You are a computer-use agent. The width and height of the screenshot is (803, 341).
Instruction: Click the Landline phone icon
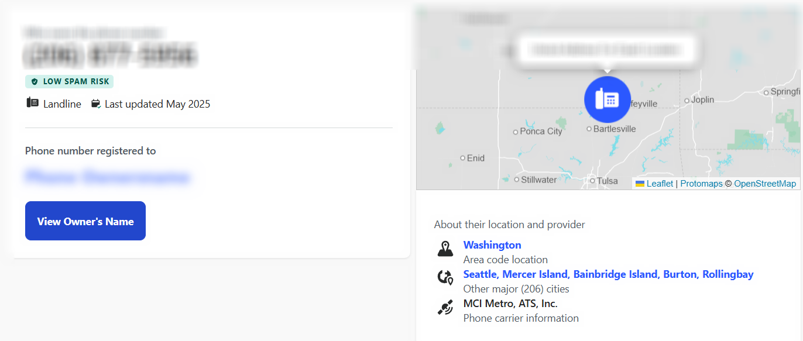tap(33, 104)
